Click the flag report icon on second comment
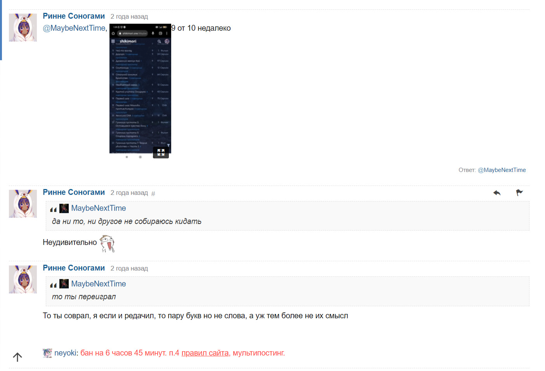Viewport: 545px width, 371px height. pos(519,193)
